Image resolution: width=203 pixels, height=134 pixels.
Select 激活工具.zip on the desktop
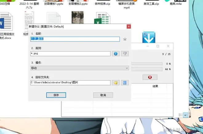pyautogui.click(x=151, y=4)
